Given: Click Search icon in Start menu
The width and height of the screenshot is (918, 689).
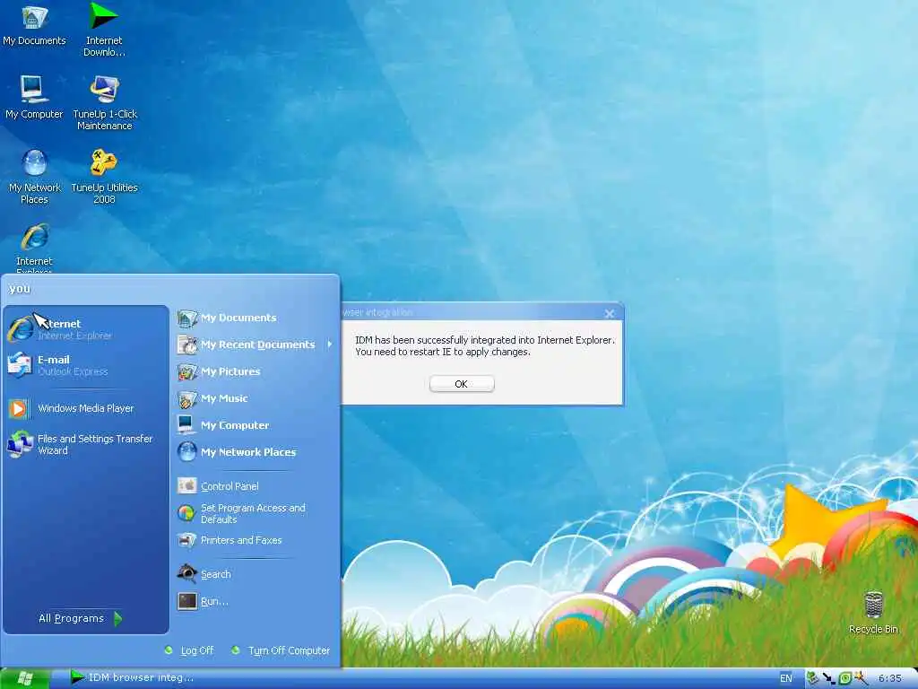Looking at the screenshot, I should [x=186, y=573].
